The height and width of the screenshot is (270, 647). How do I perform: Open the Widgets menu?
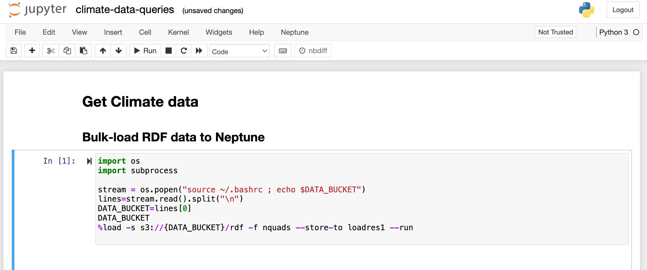[219, 32]
